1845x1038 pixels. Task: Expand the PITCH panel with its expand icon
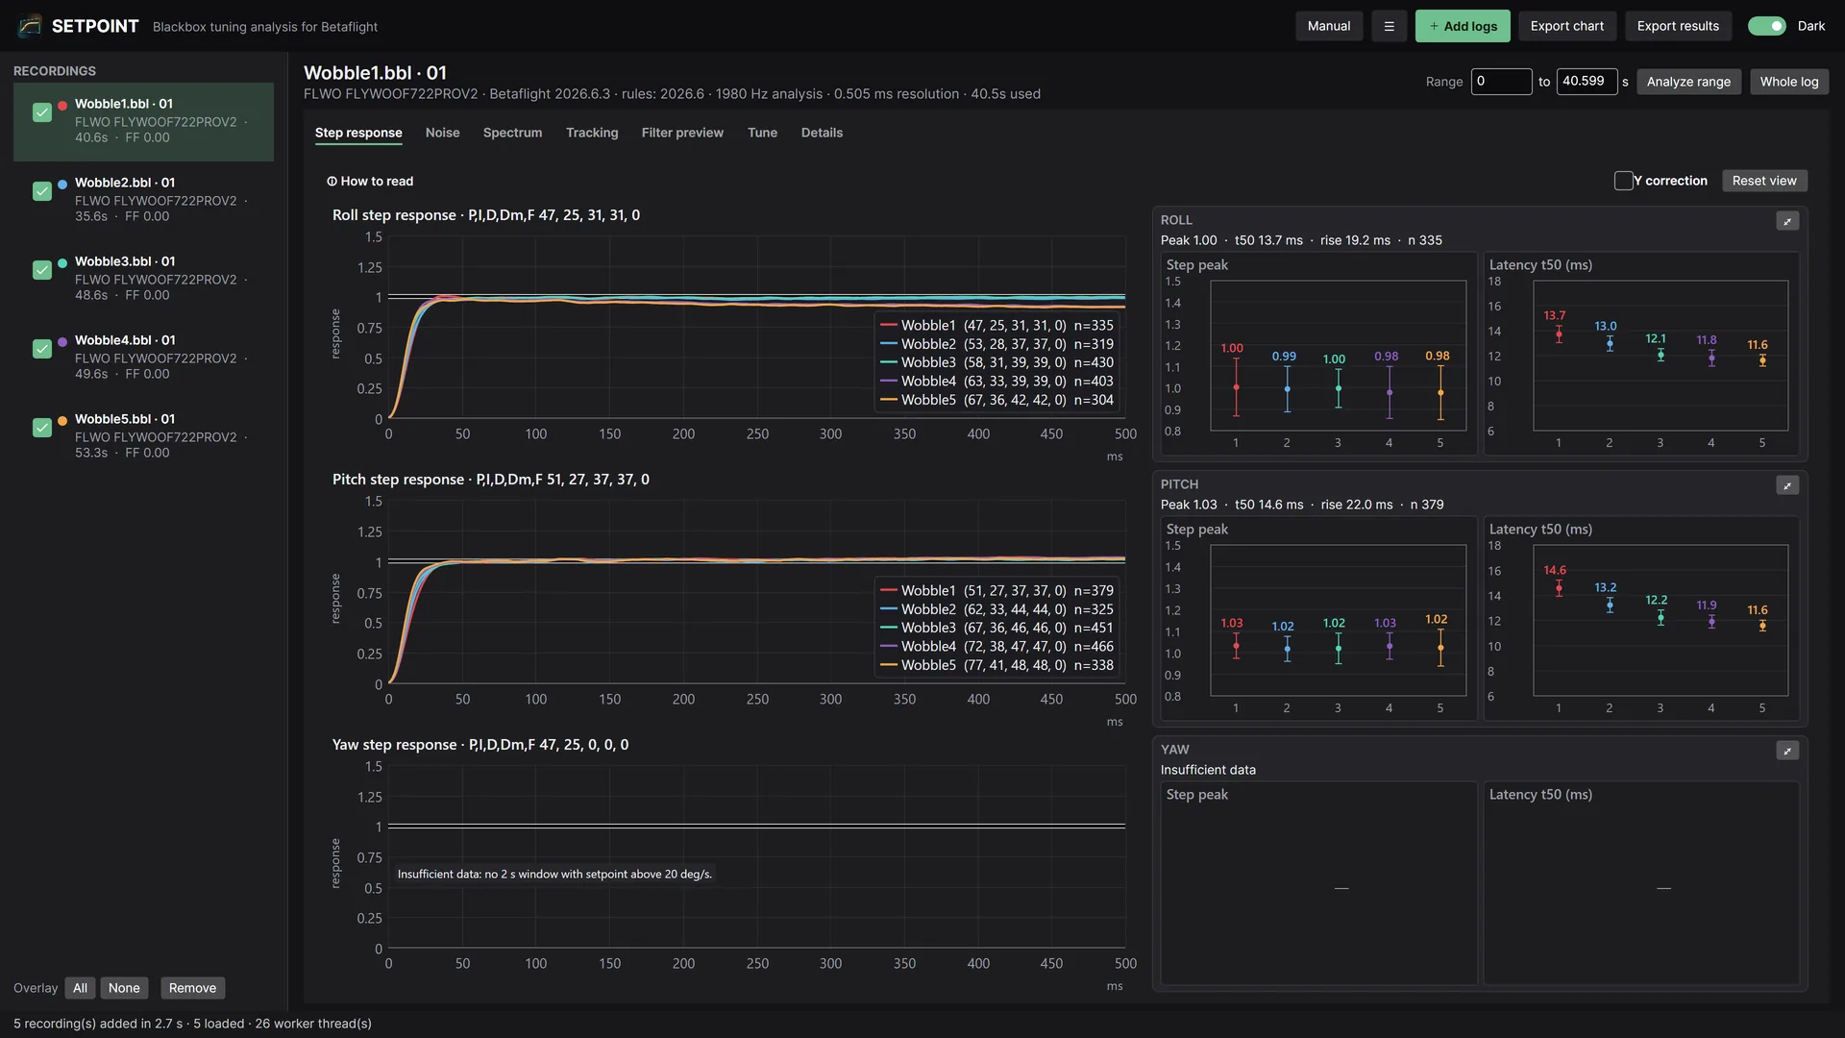(1787, 485)
